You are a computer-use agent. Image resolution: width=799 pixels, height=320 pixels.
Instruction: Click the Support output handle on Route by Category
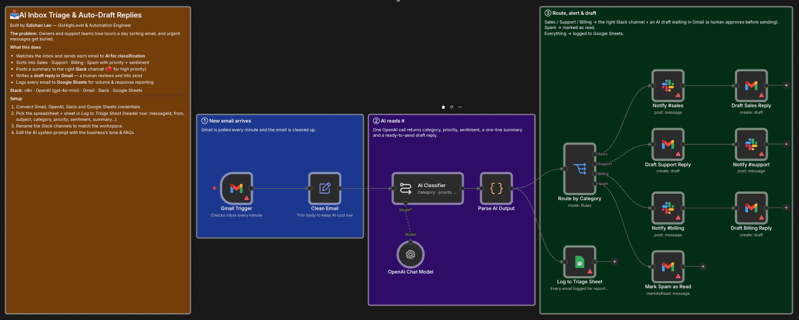(x=595, y=164)
